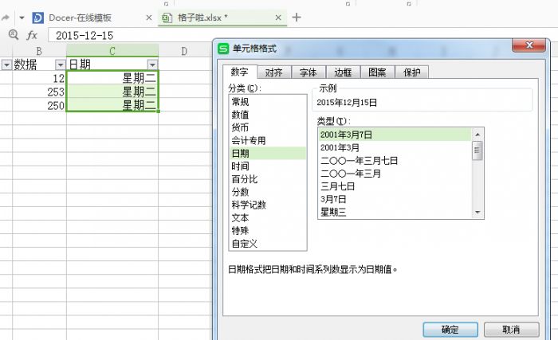This screenshot has height=340, width=558.
Task: Add a new tab with the plus icon
Action: [297, 17]
